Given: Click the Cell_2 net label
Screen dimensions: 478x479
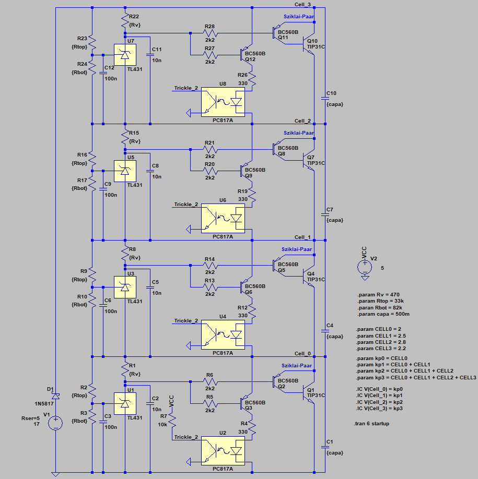Looking at the screenshot, I should coord(302,121).
